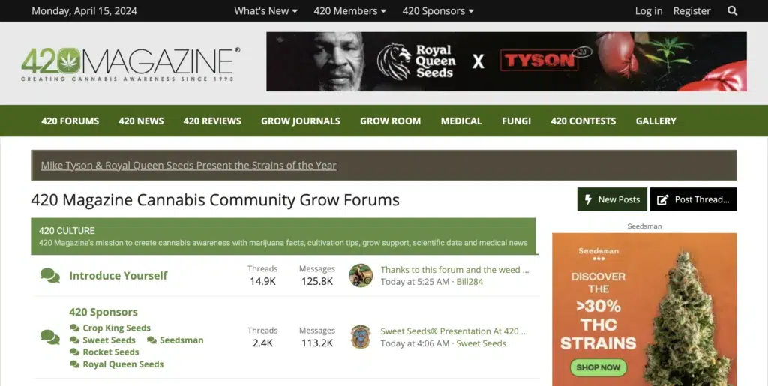The width and height of the screenshot is (768, 386).
Task: Click the 113.2K messages count
Action: (317, 343)
